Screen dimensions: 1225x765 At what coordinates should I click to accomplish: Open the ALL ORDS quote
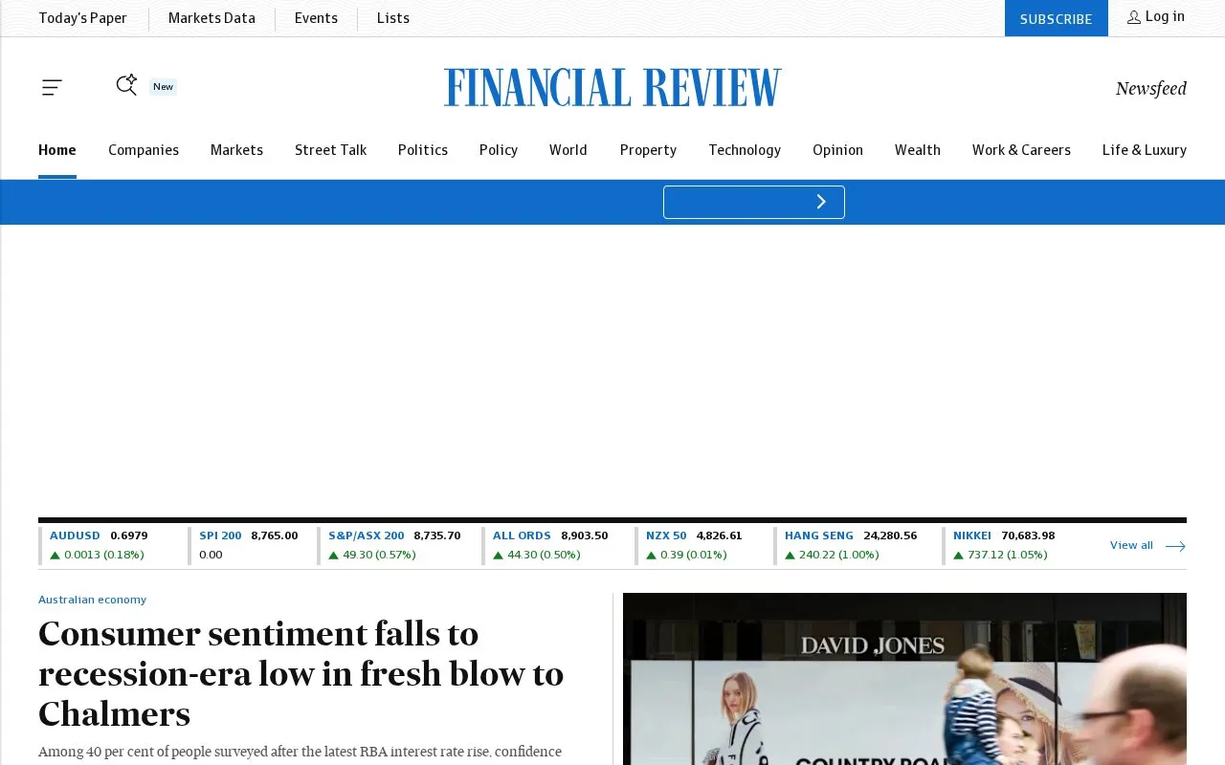pyautogui.click(x=522, y=536)
